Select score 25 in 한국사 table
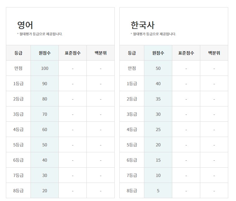 (158, 130)
